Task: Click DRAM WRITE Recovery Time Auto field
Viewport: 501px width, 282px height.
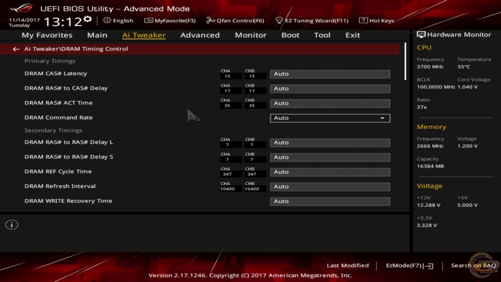Action: (330, 202)
